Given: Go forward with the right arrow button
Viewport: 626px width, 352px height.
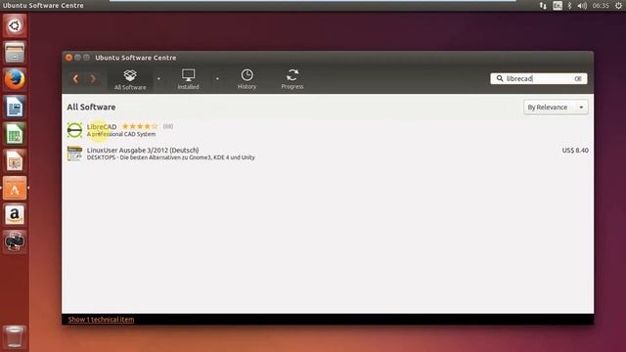Looking at the screenshot, I should 93,78.
